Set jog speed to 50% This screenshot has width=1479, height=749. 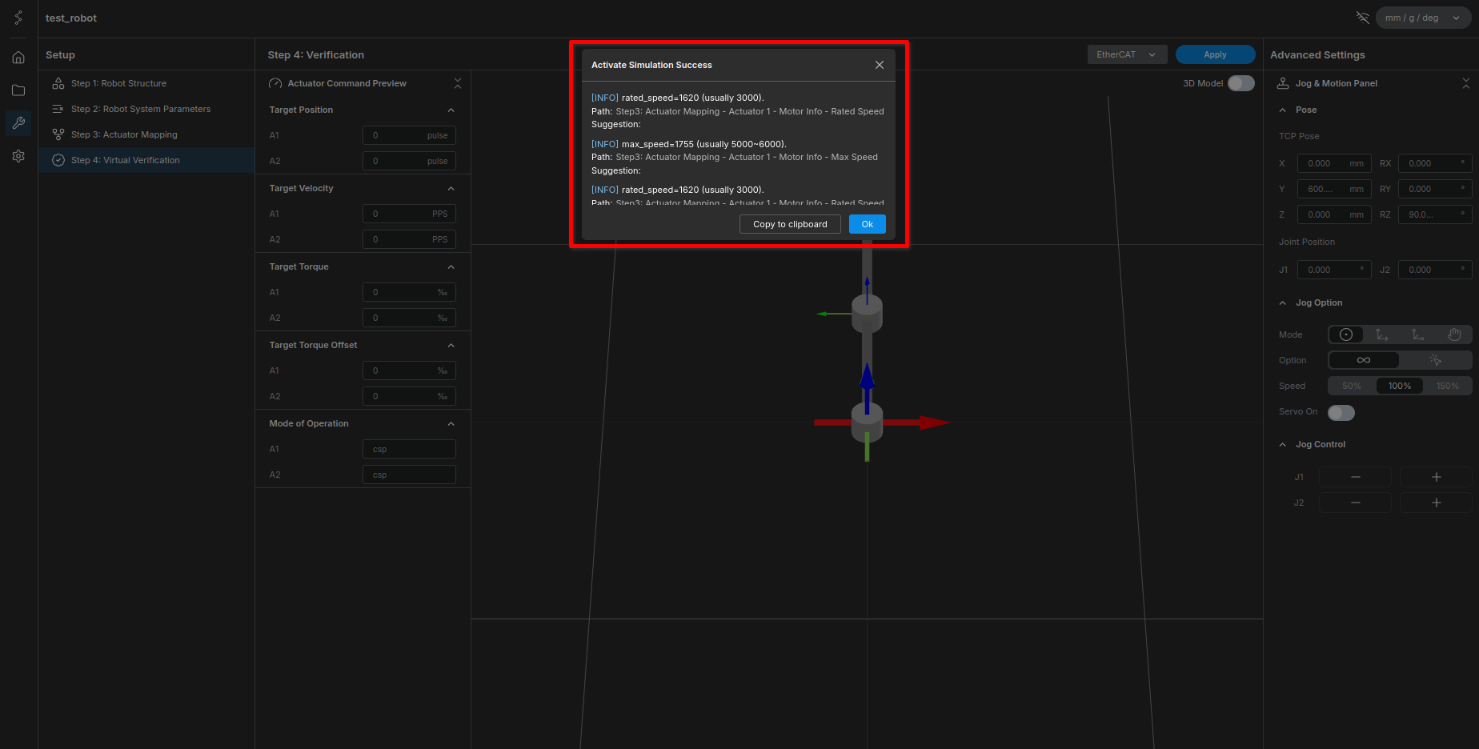(1352, 386)
